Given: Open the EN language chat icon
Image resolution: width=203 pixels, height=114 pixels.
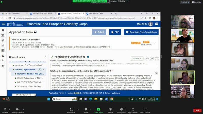Looking at the screenshot, I should (157, 24).
